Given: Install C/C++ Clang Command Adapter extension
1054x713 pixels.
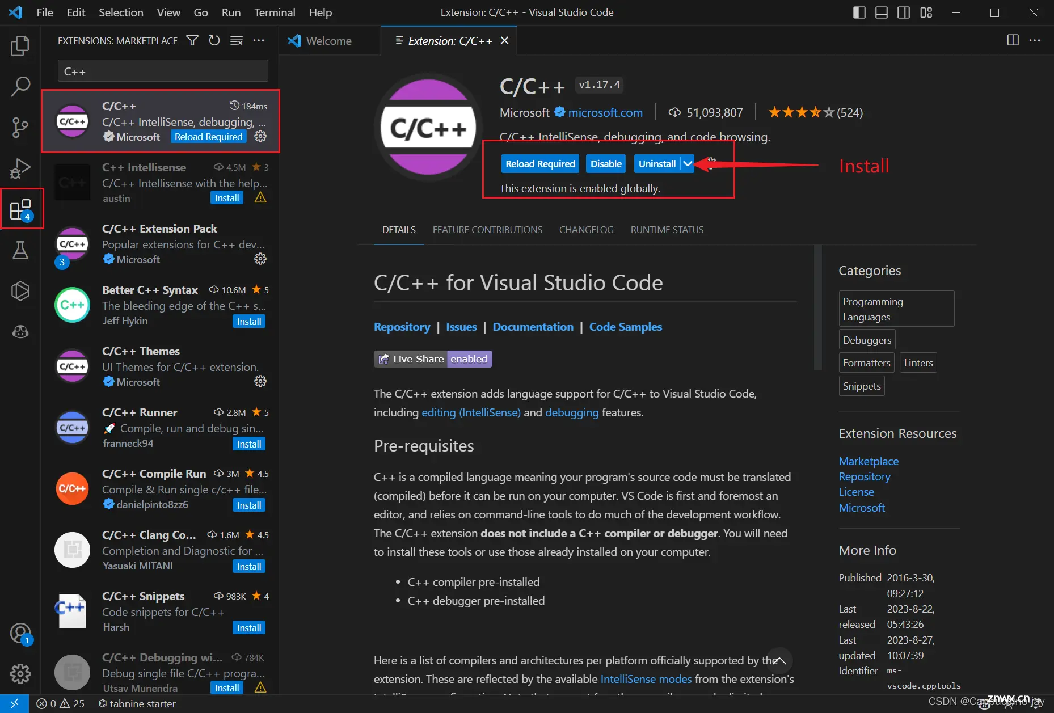Looking at the screenshot, I should coord(249,567).
